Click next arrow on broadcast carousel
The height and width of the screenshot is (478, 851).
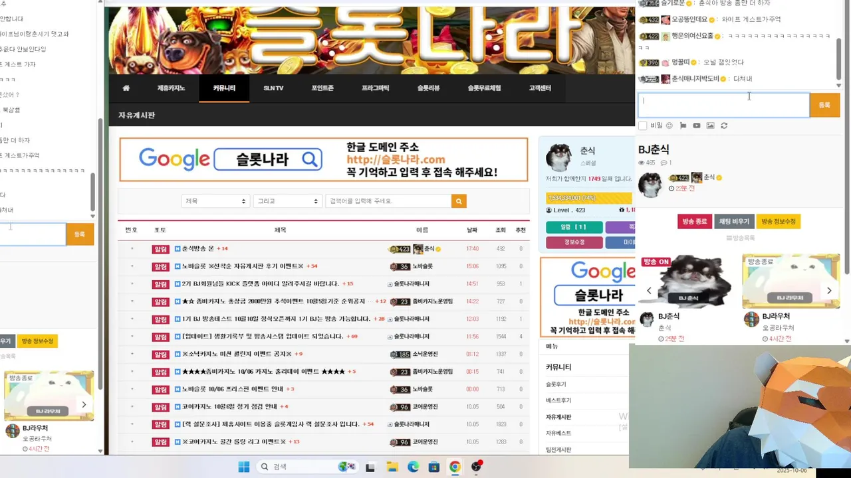[829, 290]
